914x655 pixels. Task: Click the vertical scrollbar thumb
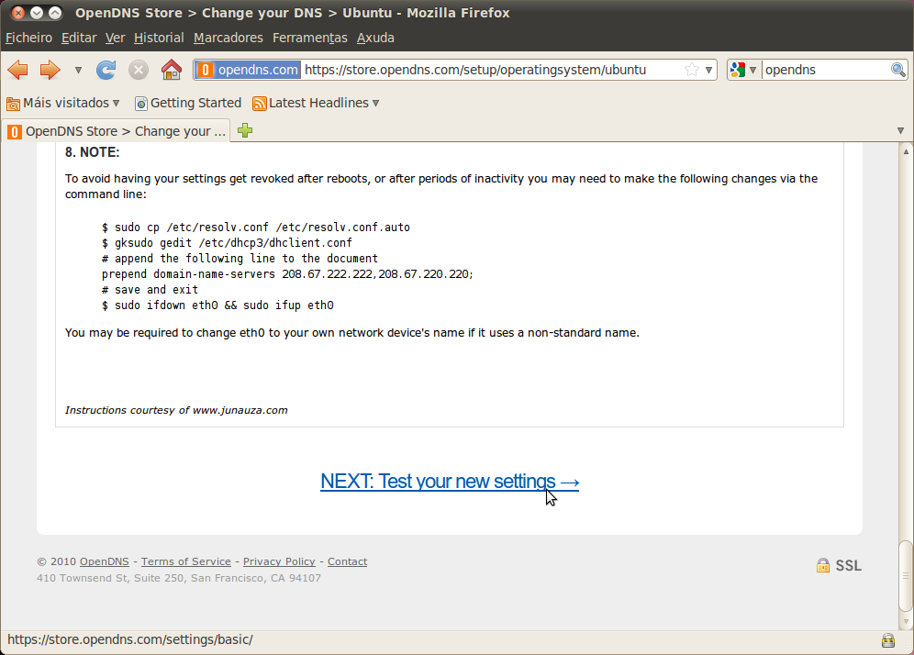click(906, 576)
